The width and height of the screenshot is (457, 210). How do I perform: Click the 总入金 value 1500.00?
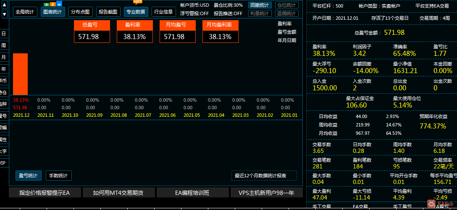325,88
